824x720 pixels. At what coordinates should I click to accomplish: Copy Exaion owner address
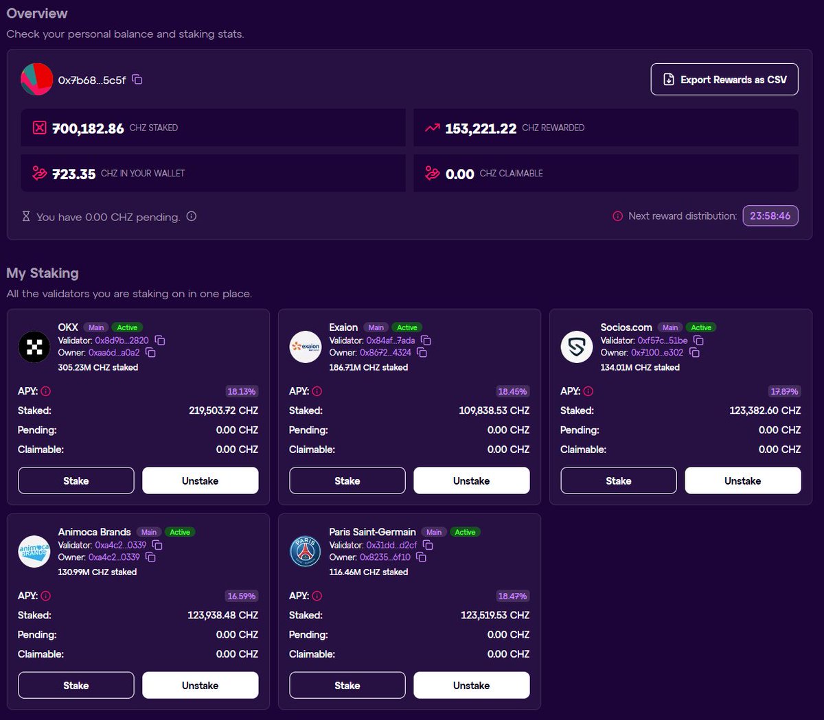click(x=422, y=352)
